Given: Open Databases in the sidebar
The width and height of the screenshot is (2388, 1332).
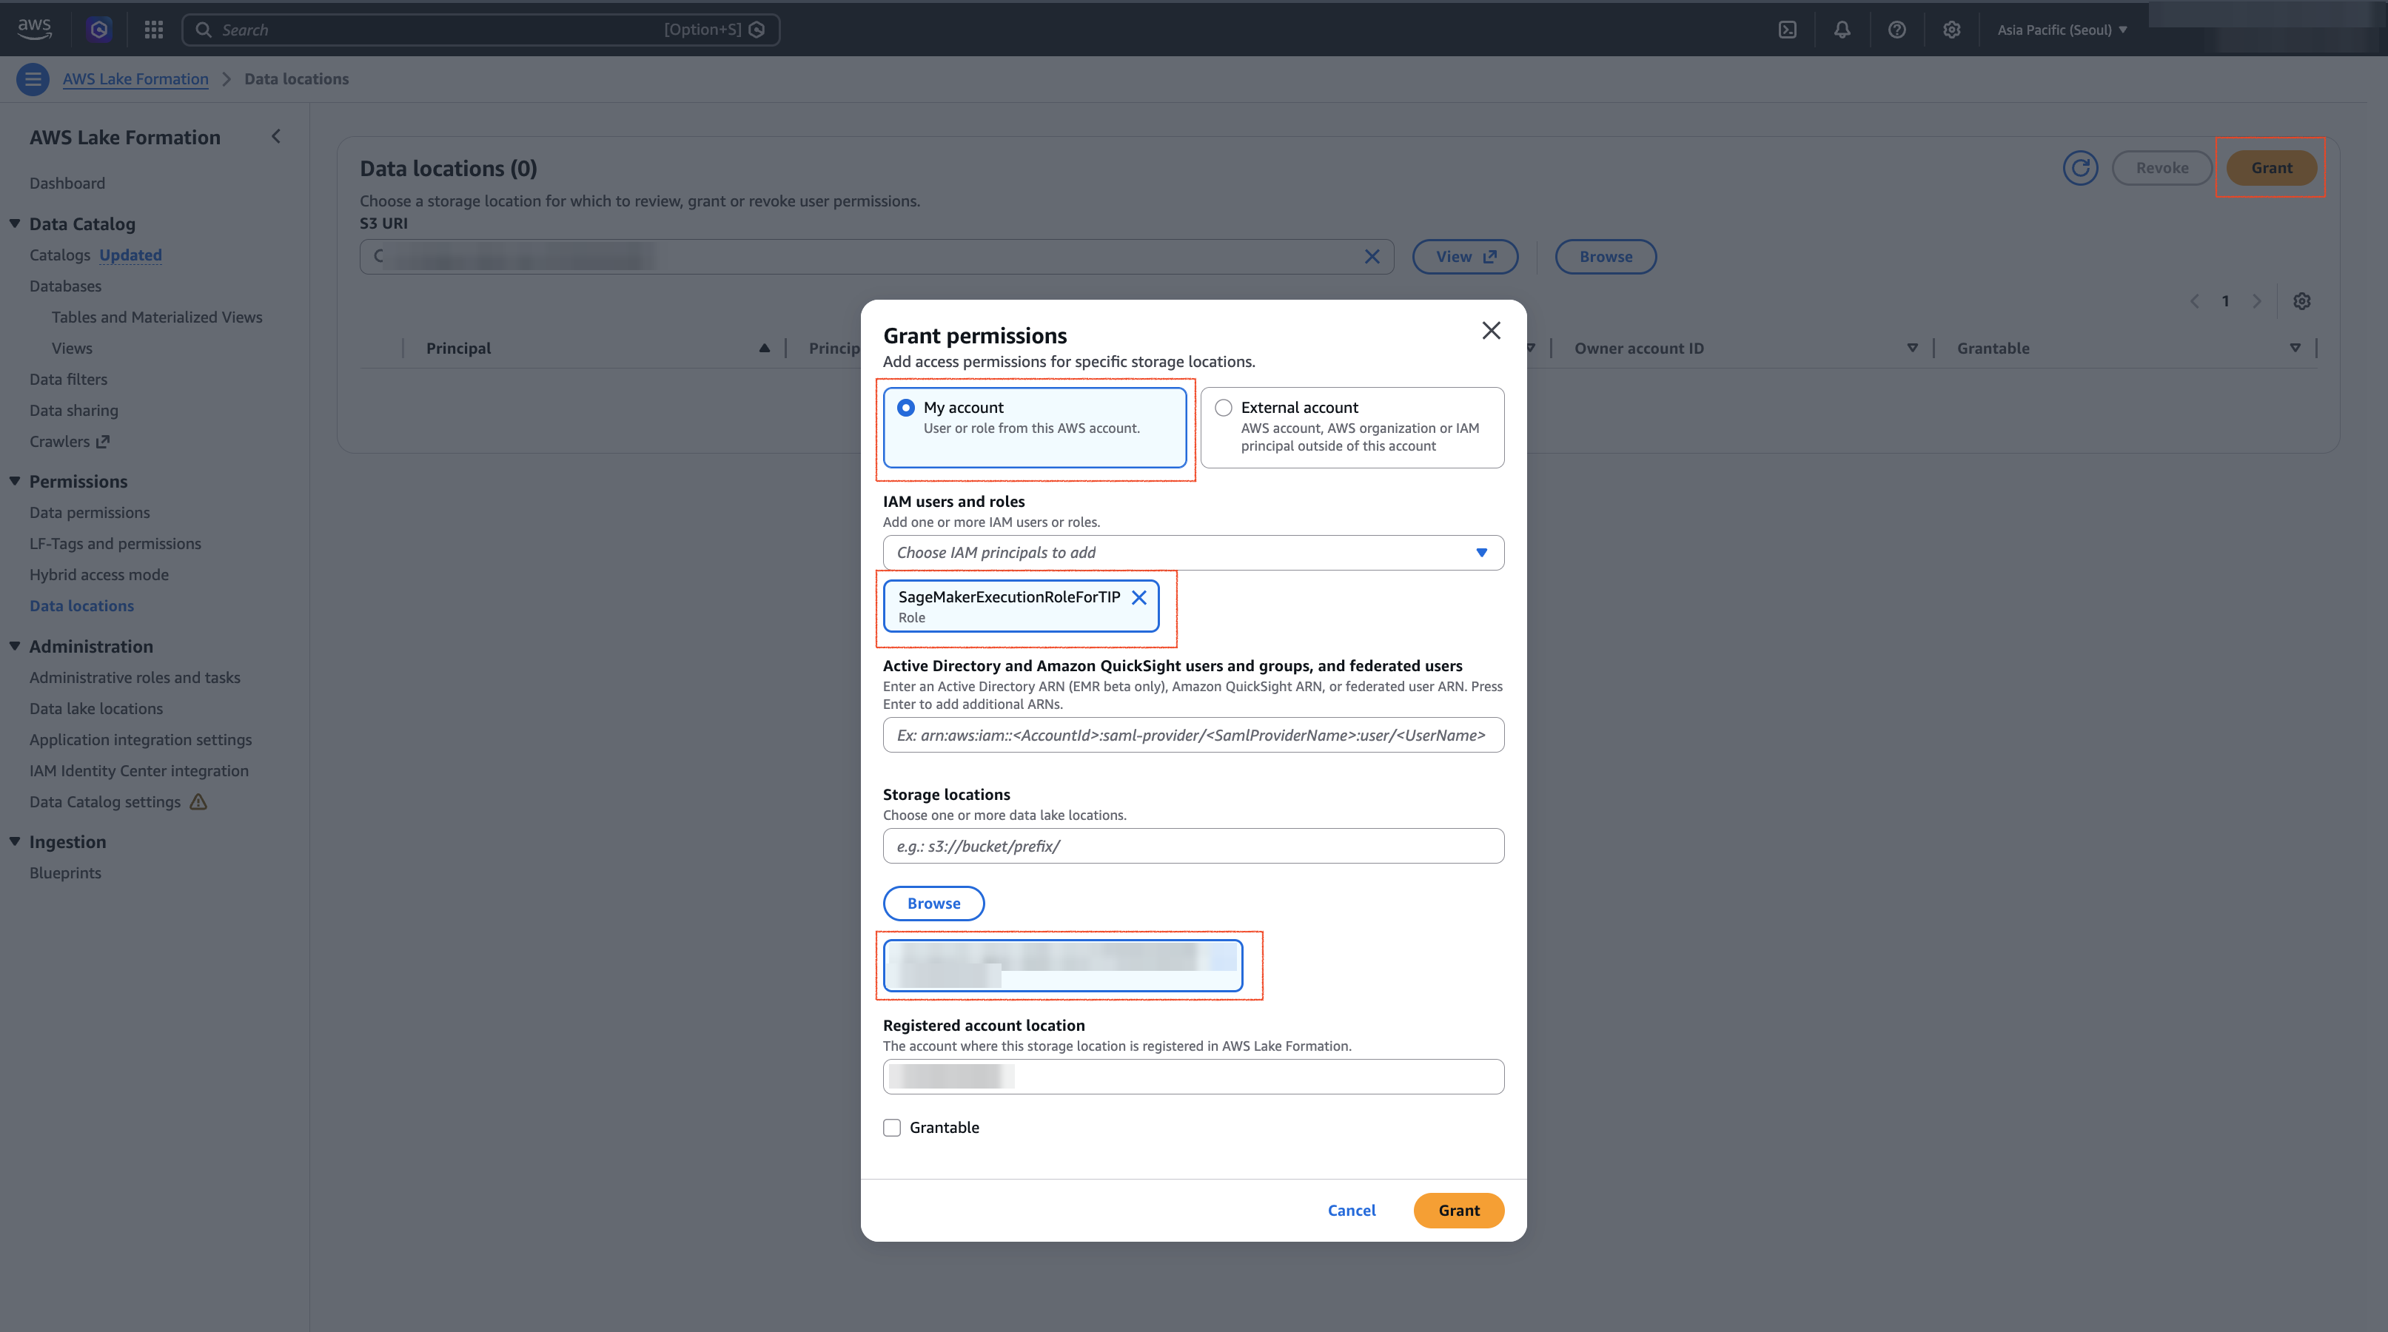Looking at the screenshot, I should coord(65,286).
